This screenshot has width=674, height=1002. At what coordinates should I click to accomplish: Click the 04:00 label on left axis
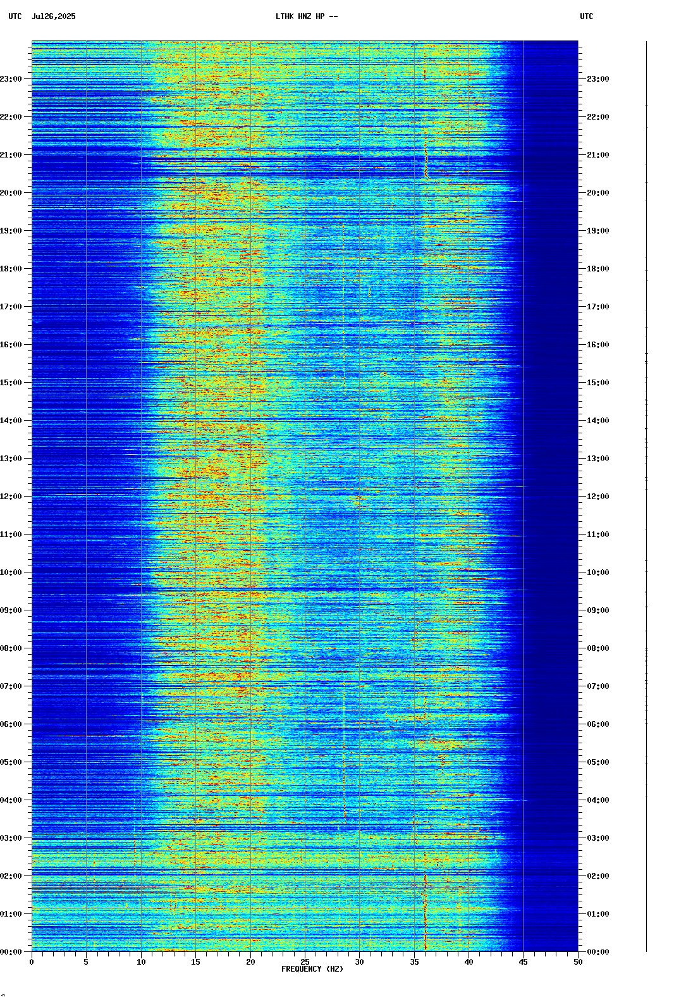click(11, 800)
